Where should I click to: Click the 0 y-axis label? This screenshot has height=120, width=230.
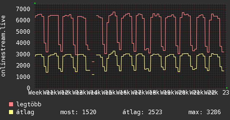point(28,88)
